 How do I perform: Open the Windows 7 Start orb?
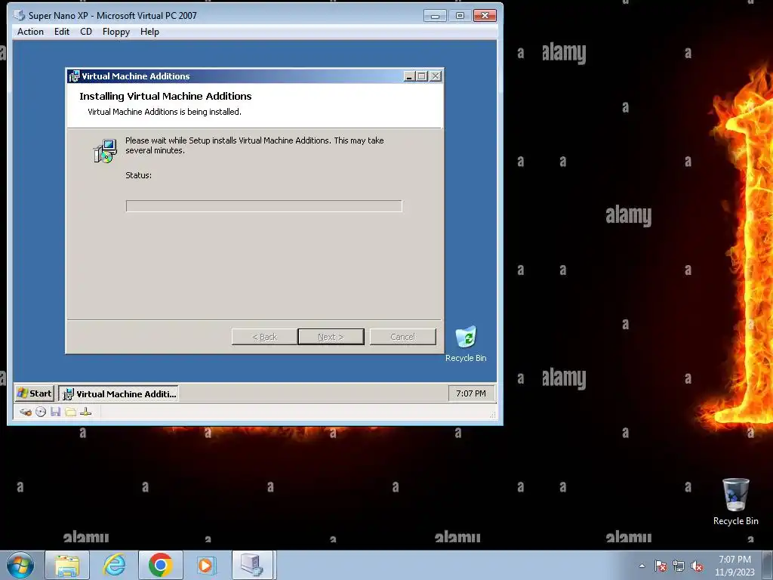pyautogui.click(x=20, y=565)
